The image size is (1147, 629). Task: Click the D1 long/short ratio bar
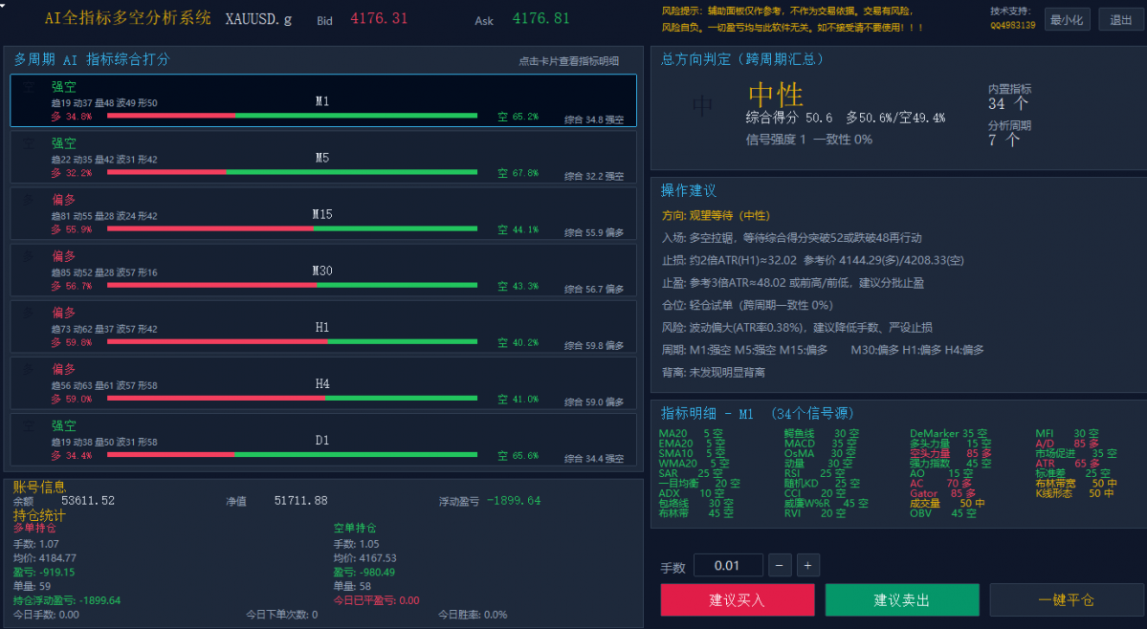click(x=292, y=454)
